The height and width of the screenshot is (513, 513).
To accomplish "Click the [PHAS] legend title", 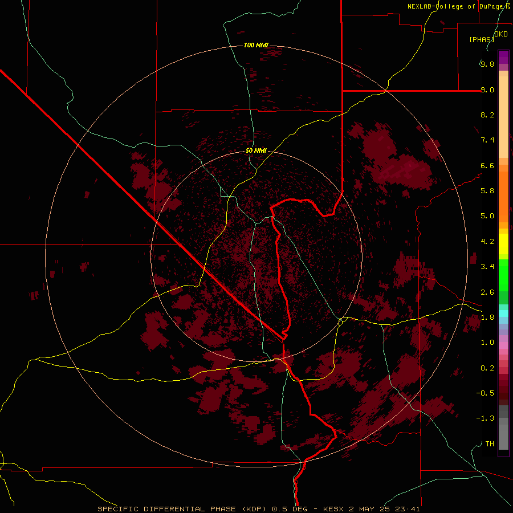I will tap(482, 39).
